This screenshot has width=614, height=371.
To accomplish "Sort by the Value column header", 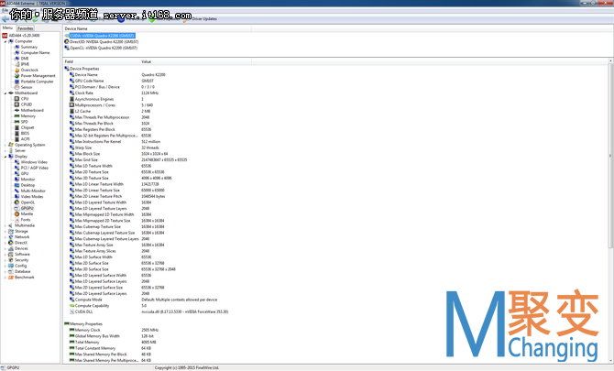I will click(x=195, y=61).
